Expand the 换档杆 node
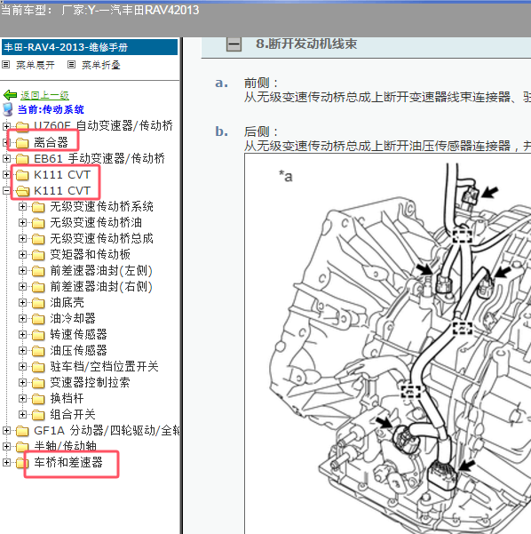The height and width of the screenshot is (534, 531). tap(22, 398)
